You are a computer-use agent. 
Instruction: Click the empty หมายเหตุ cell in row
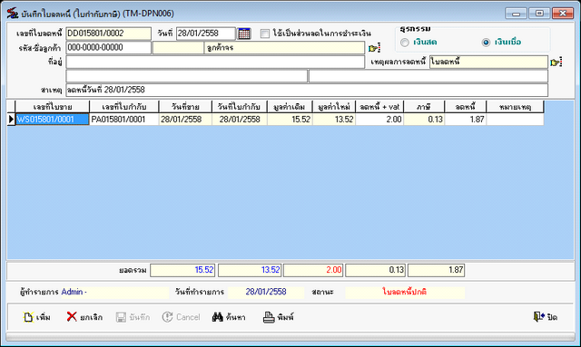(515, 120)
